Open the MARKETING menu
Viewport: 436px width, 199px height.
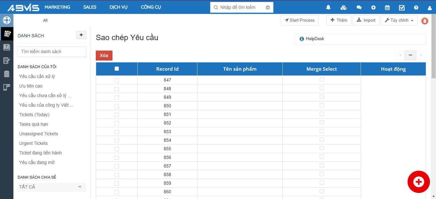pyautogui.click(x=57, y=7)
